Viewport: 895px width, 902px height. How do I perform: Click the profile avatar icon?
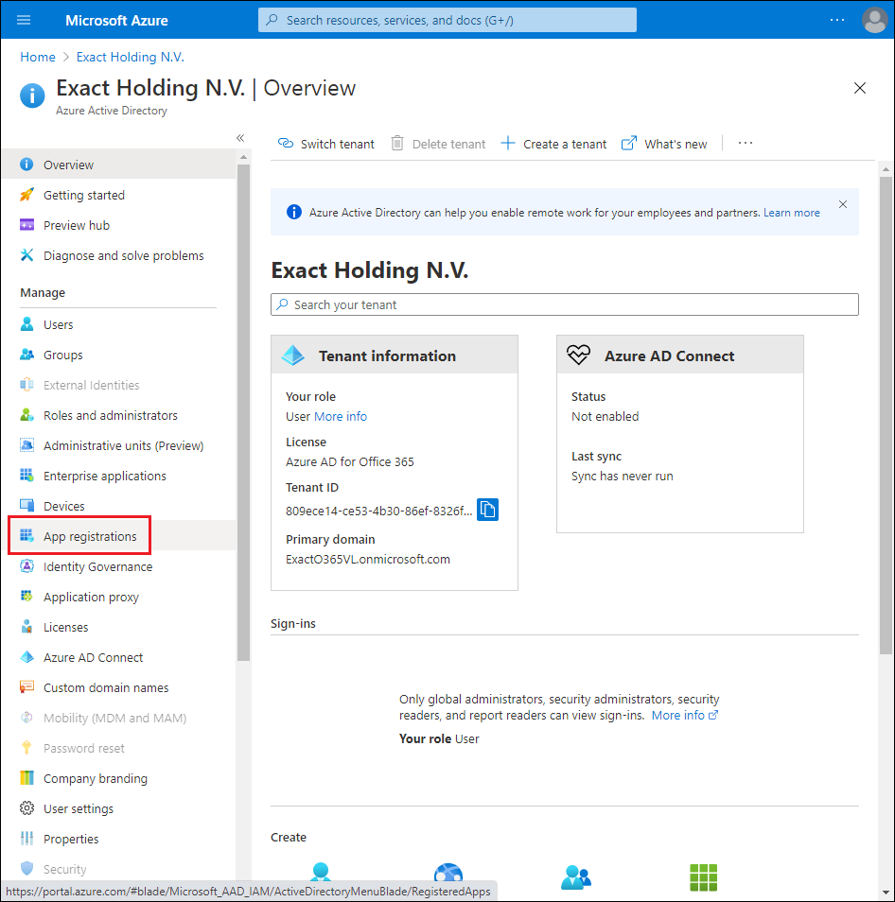(873, 20)
